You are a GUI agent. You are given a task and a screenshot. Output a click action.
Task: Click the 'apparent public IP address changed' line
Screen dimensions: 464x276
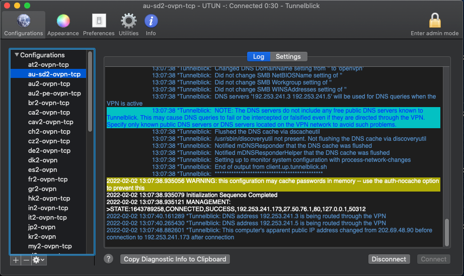coord(269,234)
